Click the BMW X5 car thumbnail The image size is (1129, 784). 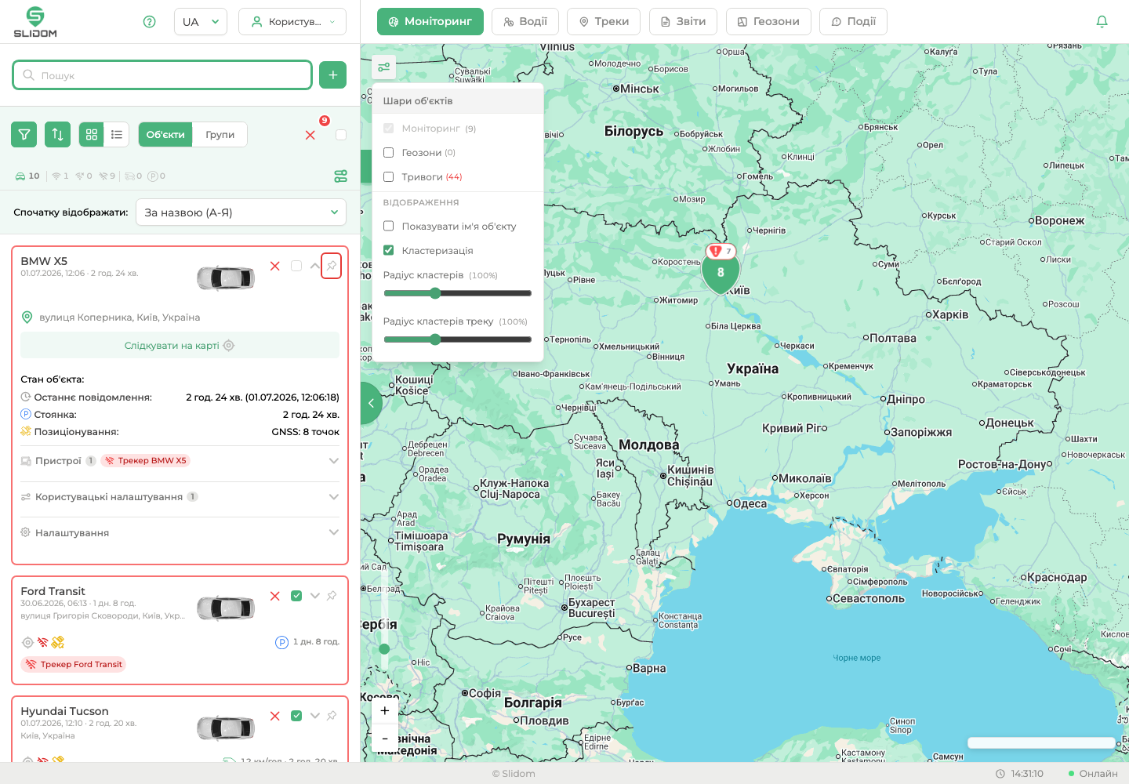[226, 278]
